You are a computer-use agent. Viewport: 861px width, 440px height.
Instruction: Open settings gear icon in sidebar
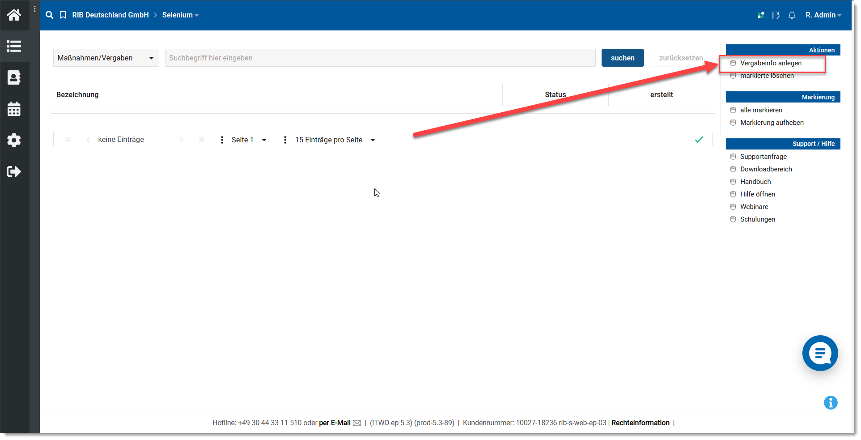point(14,140)
